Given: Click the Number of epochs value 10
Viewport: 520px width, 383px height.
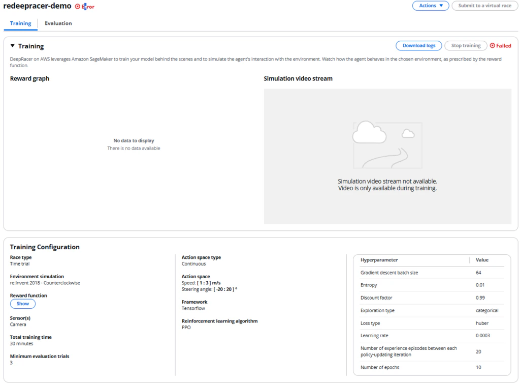Looking at the screenshot, I should (478, 367).
